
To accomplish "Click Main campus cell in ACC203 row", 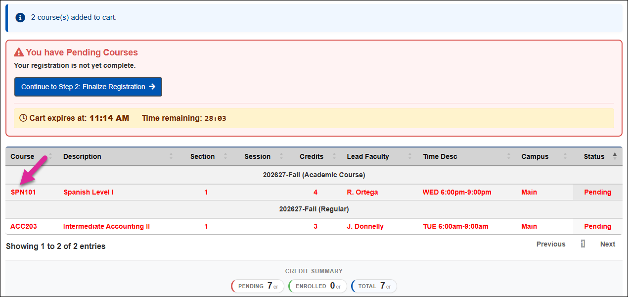I will pos(529,226).
